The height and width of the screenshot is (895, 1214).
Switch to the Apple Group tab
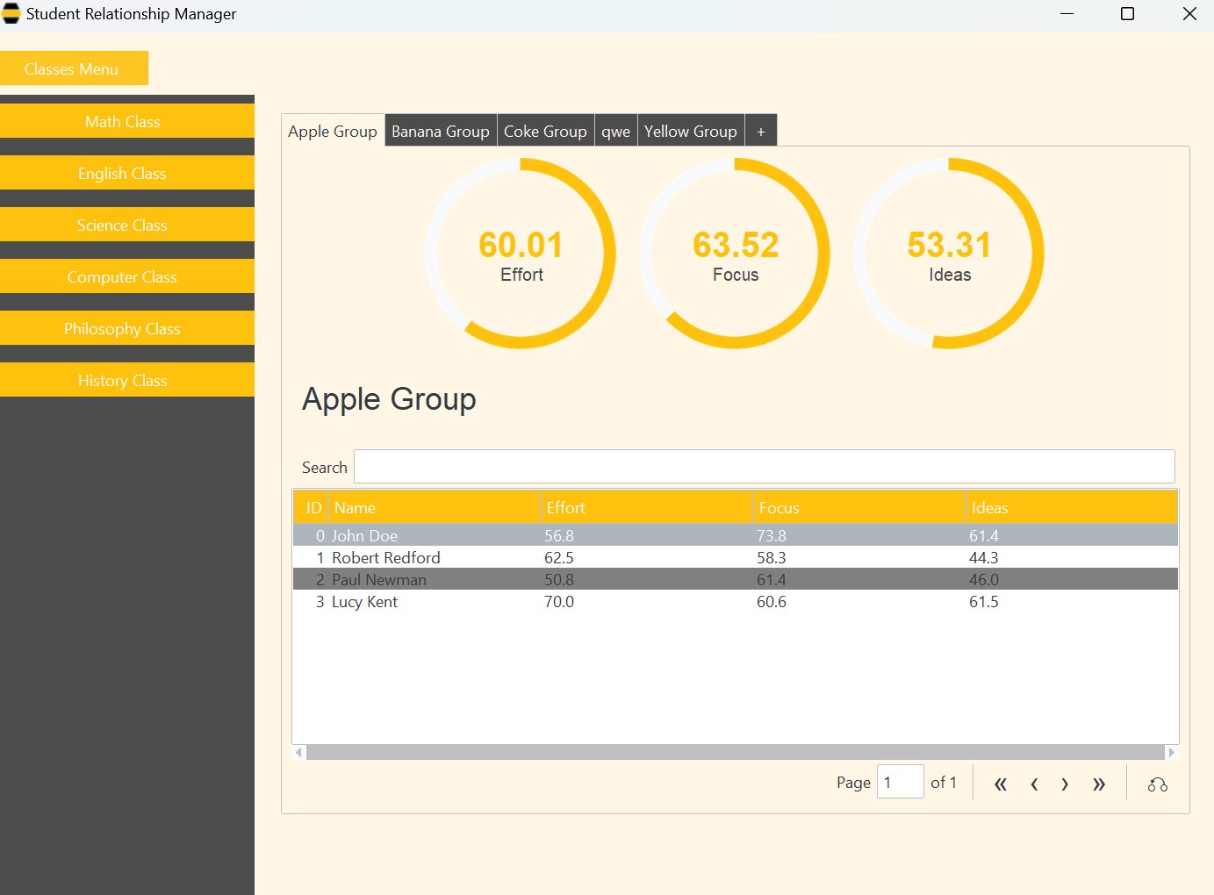tap(333, 131)
